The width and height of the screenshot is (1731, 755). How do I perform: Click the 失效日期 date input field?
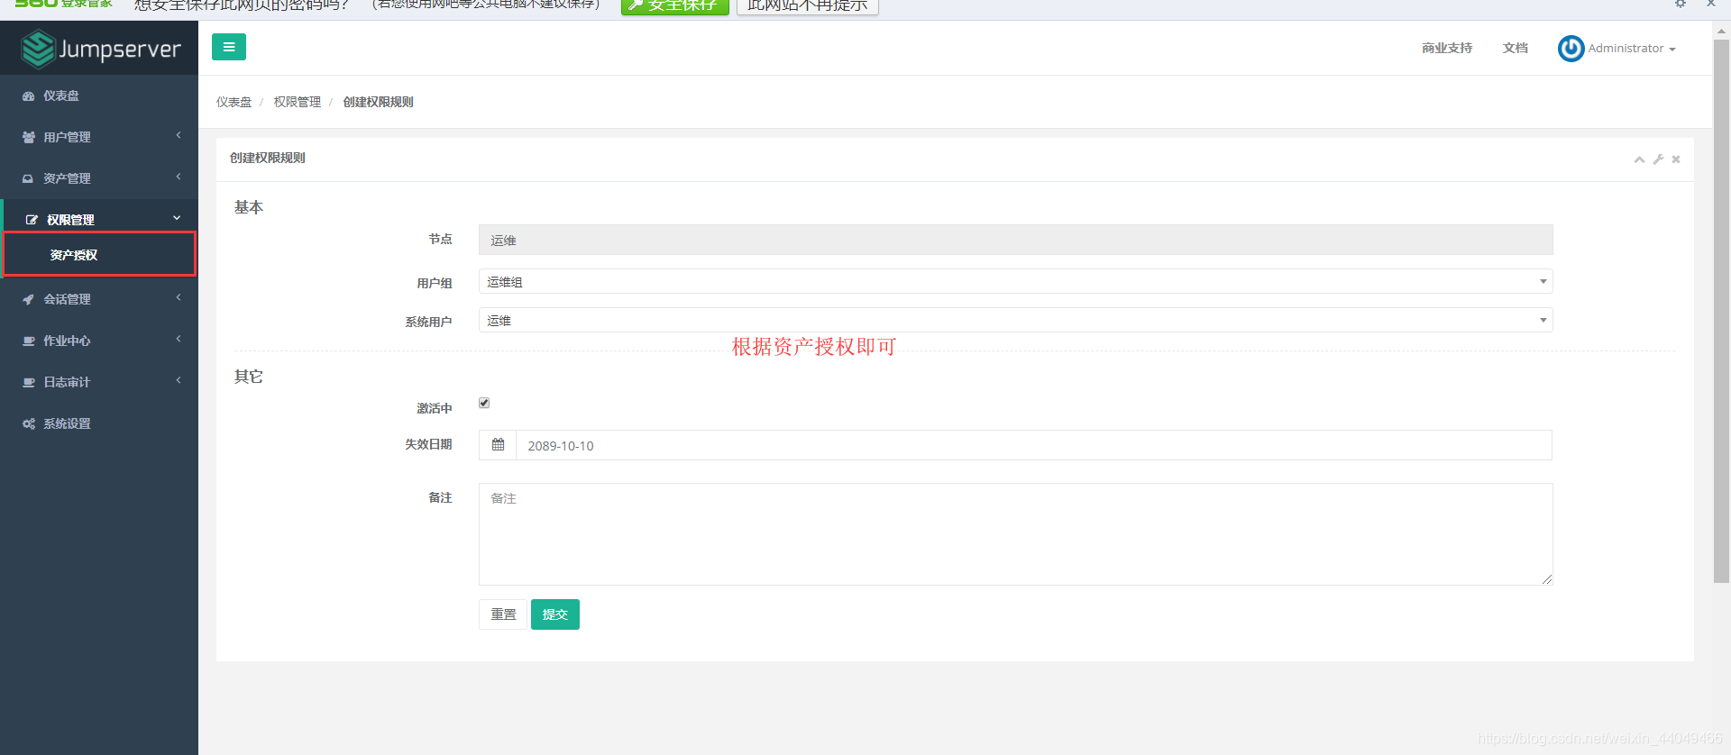[x=1033, y=445]
